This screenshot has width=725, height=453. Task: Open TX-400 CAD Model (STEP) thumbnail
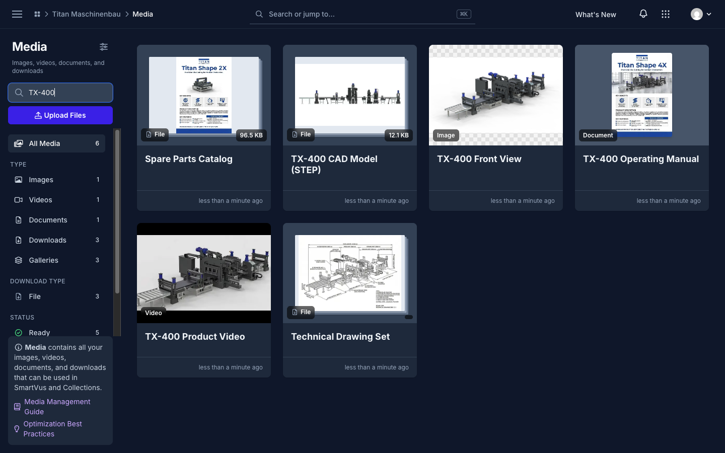[350, 95]
